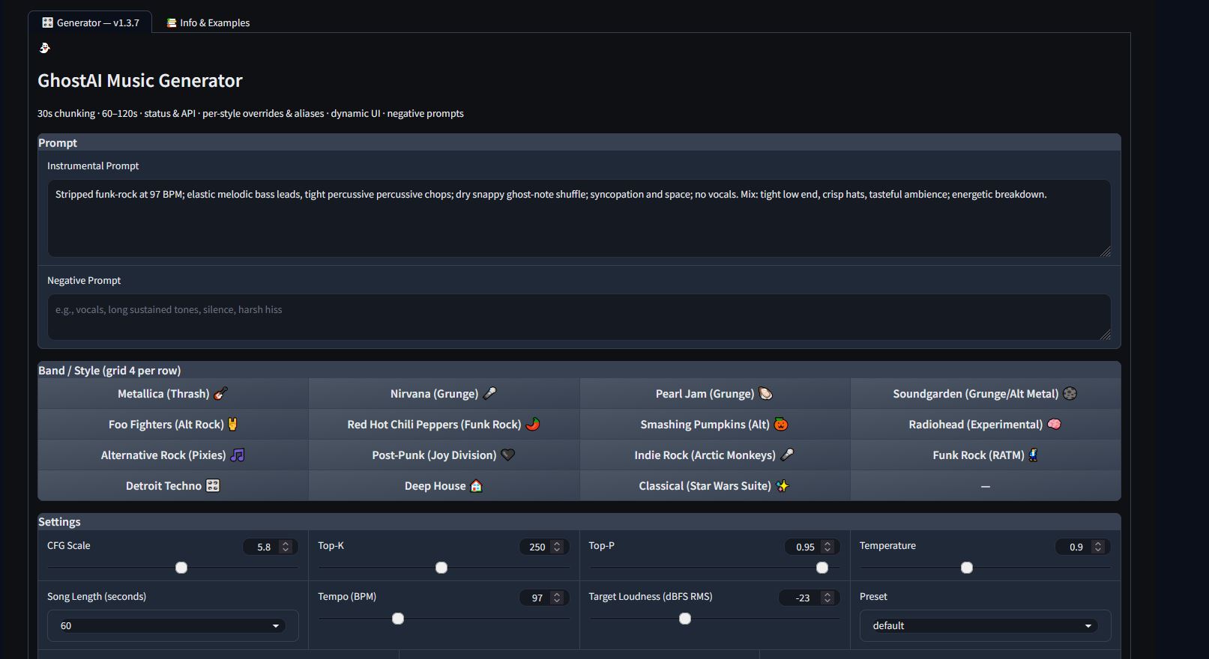Pick Smashing Pumpkins pumpkin style

[714, 425]
